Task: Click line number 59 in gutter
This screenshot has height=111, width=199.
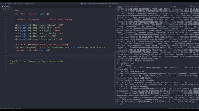Action: click(x=6, y=55)
